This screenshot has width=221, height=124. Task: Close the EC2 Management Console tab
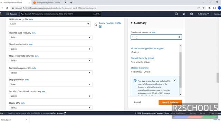tap(29, 2)
